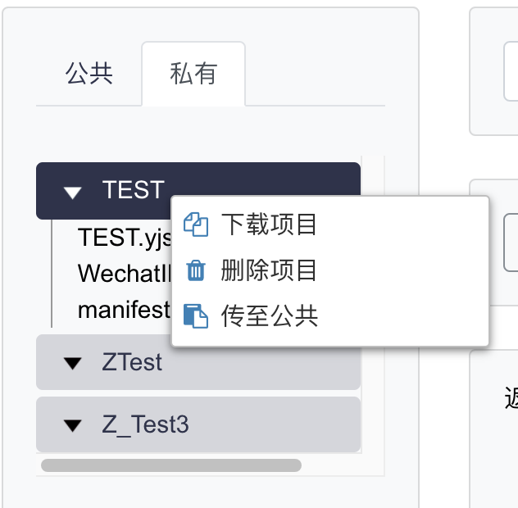
Task: Select the TEST project name
Action: click(133, 190)
